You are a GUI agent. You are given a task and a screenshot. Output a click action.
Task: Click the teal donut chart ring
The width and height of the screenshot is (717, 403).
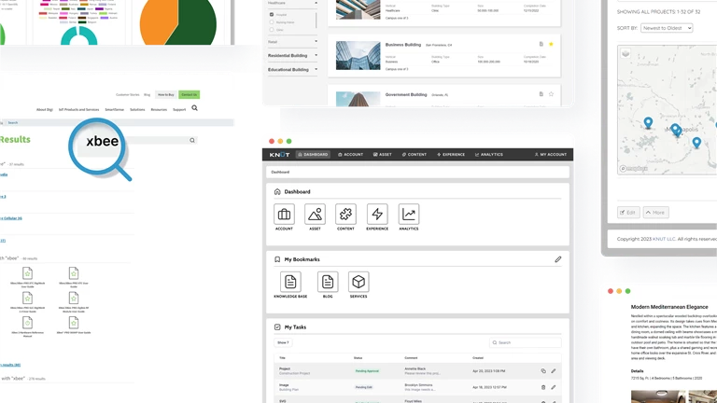(x=79, y=34)
